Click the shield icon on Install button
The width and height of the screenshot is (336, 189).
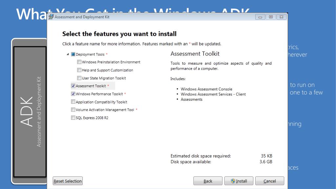(x=233, y=181)
